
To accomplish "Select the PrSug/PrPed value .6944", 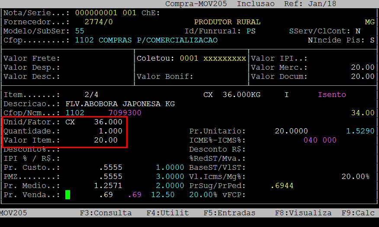I will tap(282, 186).
